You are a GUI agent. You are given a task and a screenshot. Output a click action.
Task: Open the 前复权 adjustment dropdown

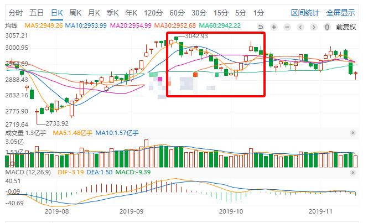[x=346, y=27]
